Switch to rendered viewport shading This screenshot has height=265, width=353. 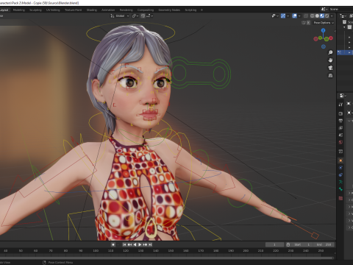(x=327, y=16)
